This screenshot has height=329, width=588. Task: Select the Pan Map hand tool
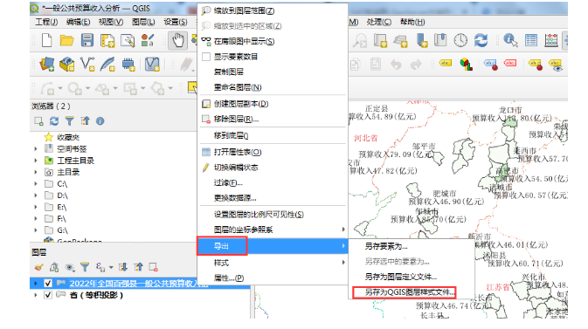tap(177, 40)
